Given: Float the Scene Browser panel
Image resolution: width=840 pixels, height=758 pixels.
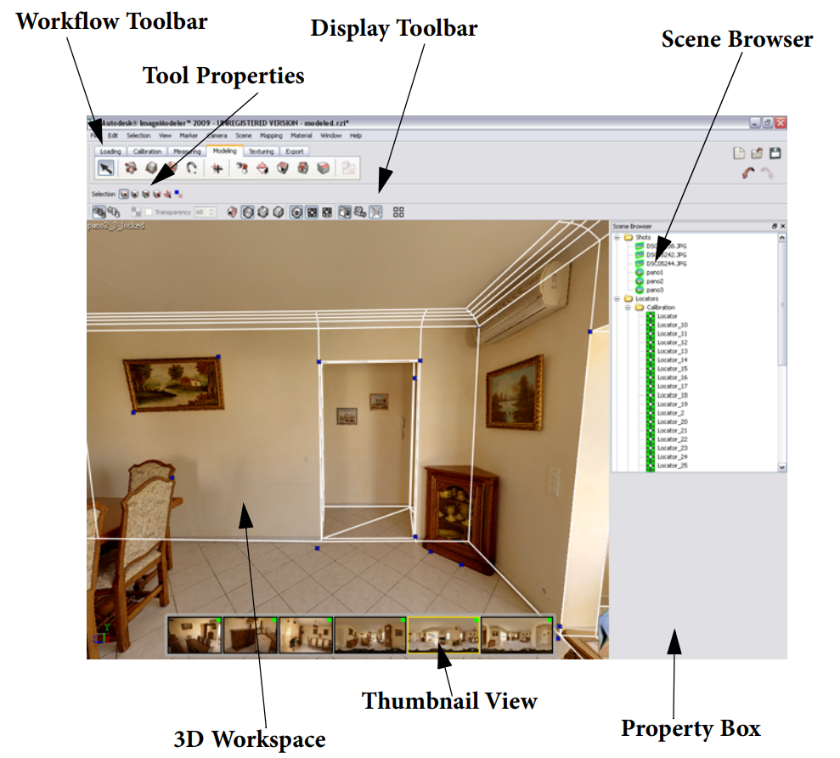Looking at the screenshot, I should [774, 226].
